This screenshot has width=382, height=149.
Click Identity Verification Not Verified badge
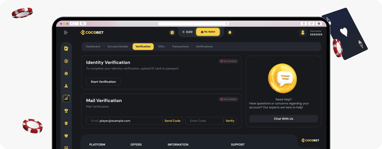[x=228, y=61]
